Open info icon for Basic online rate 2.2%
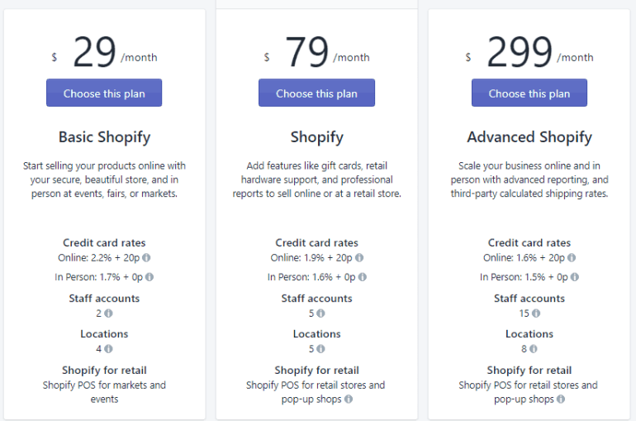Screen dimensions: 636x421 [x=146, y=257]
